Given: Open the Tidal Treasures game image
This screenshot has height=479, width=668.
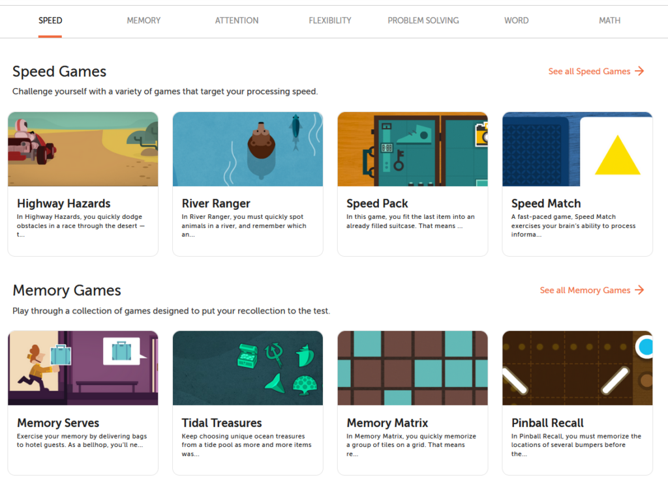Looking at the screenshot, I should (248, 368).
